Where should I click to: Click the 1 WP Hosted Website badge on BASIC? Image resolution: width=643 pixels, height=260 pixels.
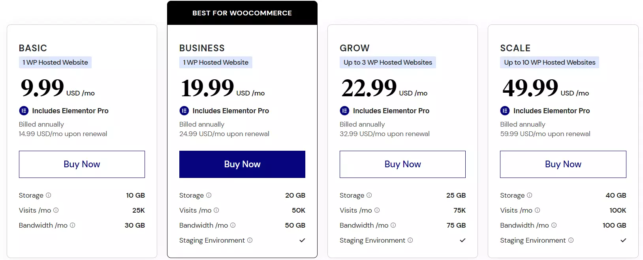pyautogui.click(x=55, y=62)
